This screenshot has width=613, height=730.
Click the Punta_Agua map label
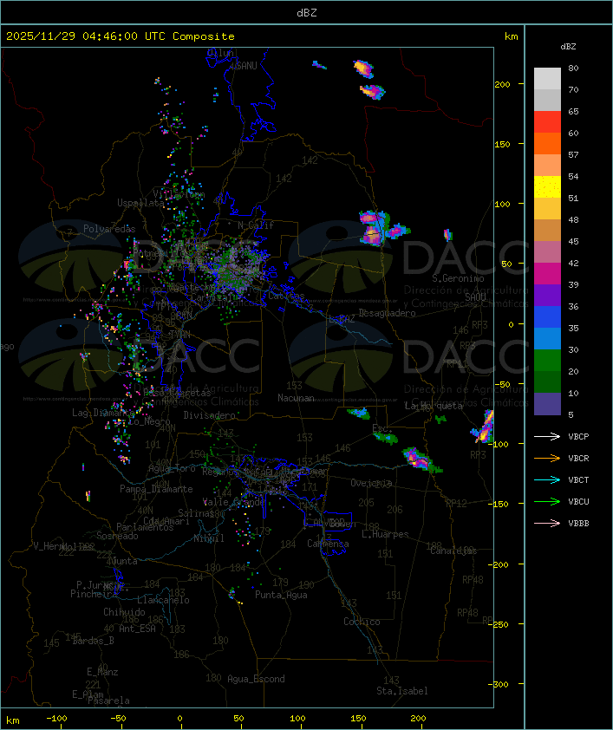pos(281,595)
